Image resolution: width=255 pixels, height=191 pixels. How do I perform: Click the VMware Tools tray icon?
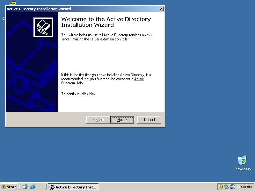pyautogui.click(x=232, y=187)
